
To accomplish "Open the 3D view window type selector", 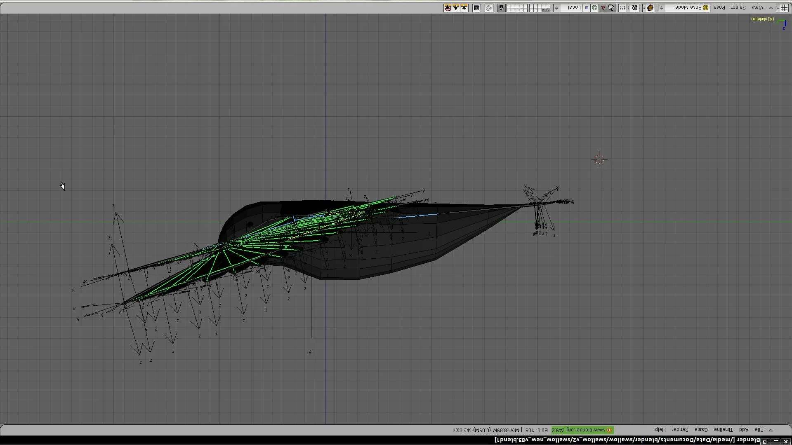I will [x=782, y=8].
